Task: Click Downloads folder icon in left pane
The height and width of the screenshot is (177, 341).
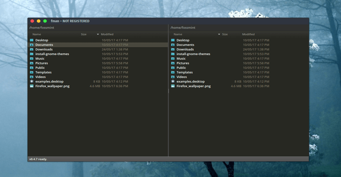Action: (x=32, y=50)
